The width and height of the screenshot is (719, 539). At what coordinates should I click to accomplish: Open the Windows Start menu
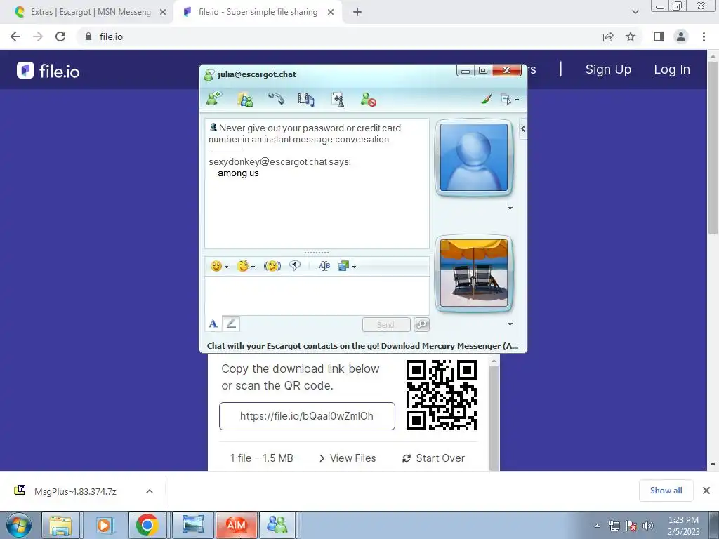click(18, 525)
